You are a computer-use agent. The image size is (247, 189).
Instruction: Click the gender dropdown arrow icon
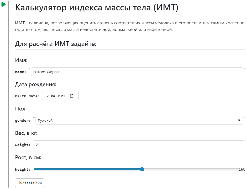coord(239,120)
